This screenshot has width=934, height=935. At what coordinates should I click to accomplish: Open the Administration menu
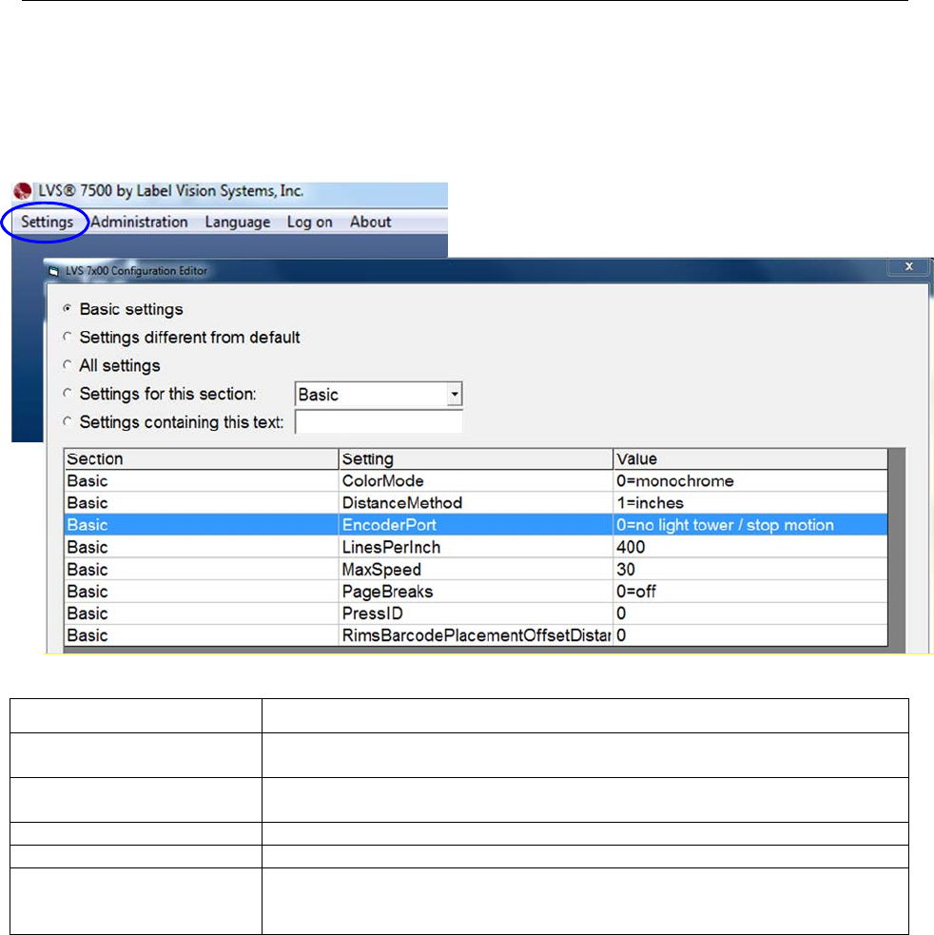click(139, 222)
